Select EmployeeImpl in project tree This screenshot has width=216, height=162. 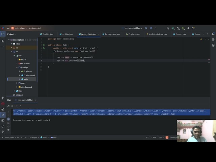click(29, 75)
